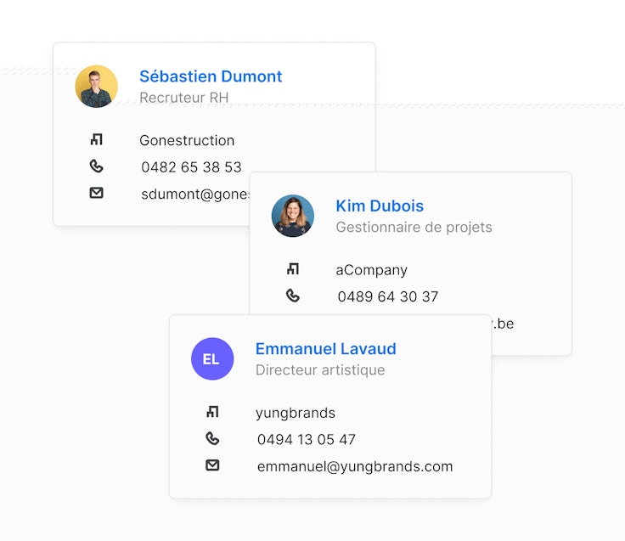Click the EL initials avatar

(212, 358)
